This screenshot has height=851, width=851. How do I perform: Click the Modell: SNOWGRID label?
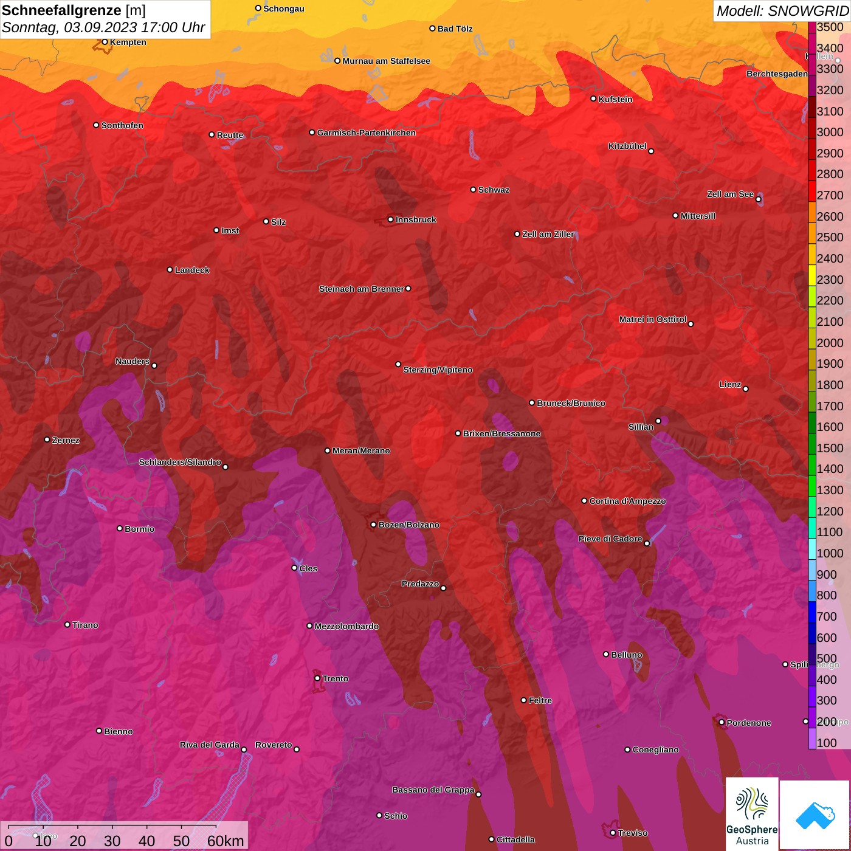coord(782,10)
